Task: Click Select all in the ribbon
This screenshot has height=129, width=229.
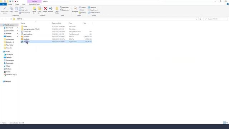Action: 92,7
